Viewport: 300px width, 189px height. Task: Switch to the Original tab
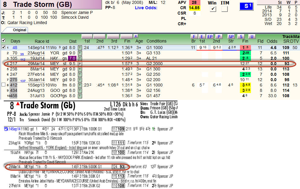click(20, 30)
